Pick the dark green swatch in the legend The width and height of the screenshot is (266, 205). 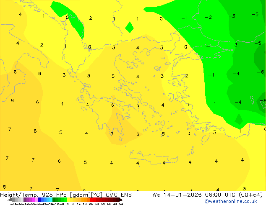54,200
